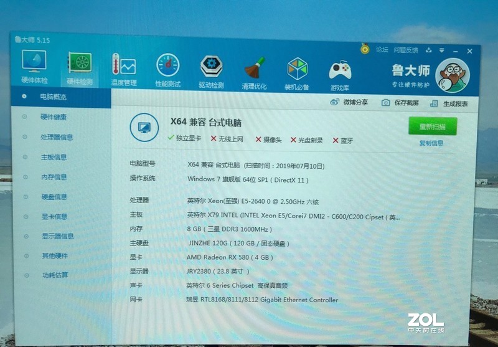Click the 蓝牙 status indicator

pyautogui.click(x=343, y=141)
